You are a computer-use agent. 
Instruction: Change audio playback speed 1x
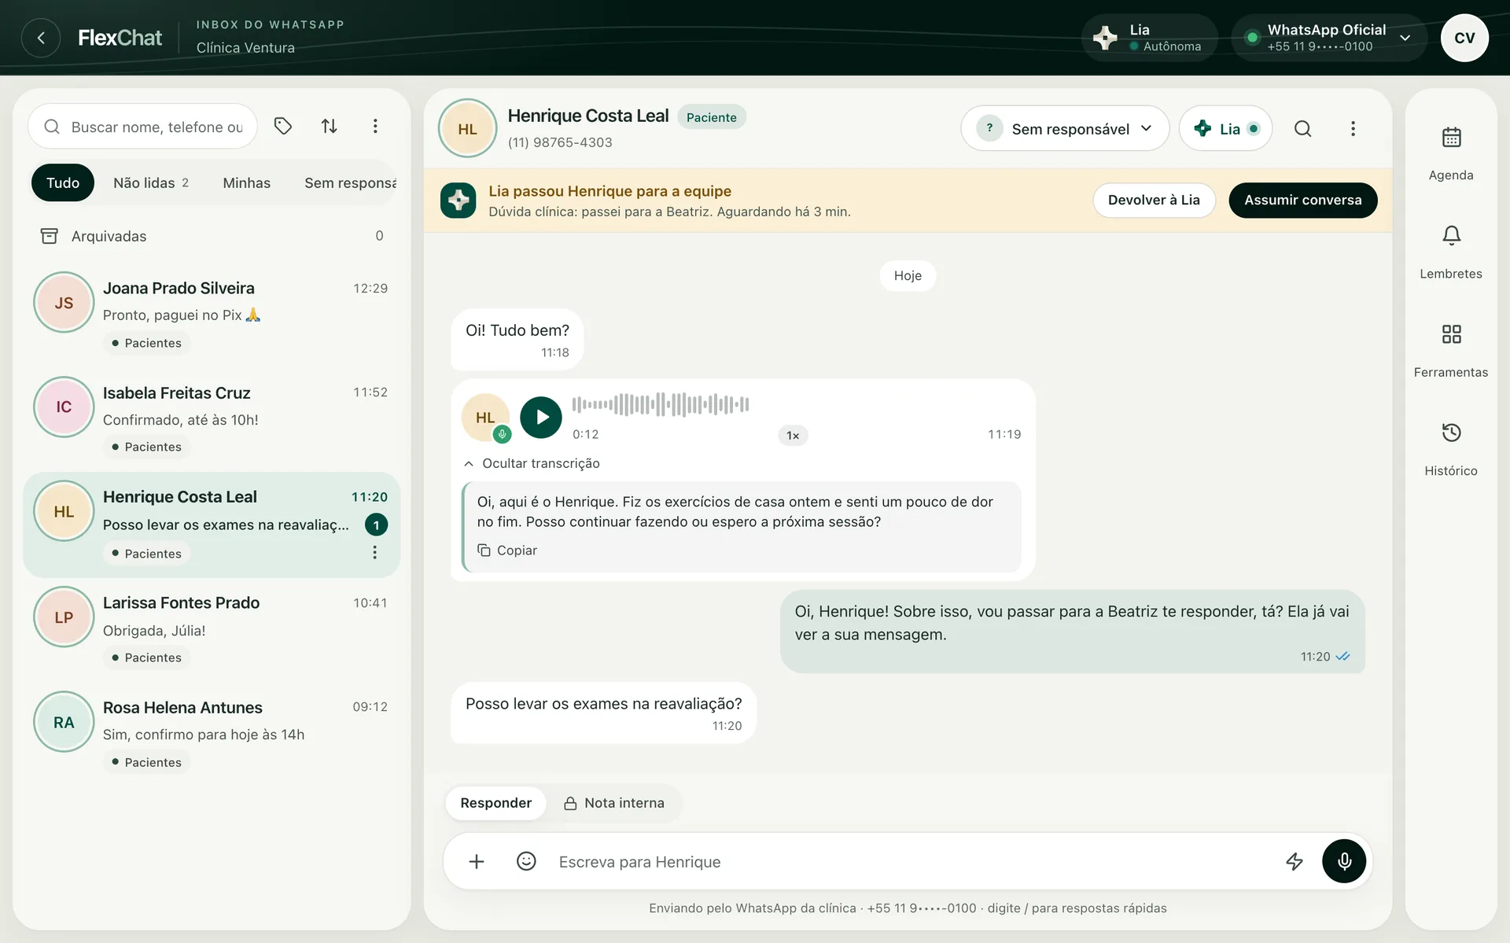click(793, 435)
